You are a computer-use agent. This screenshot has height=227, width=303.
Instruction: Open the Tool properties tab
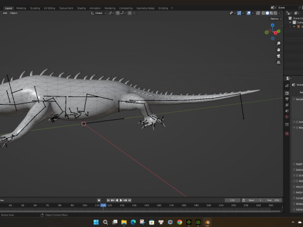pyautogui.click(x=287, y=86)
